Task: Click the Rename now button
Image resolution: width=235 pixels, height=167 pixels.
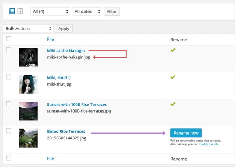Action: (186, 133)
